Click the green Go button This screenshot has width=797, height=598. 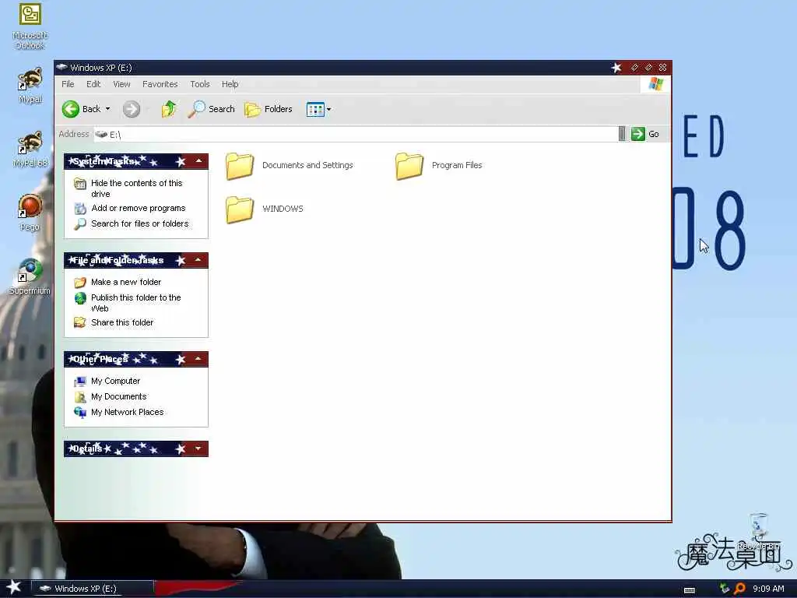pos(645,134)
